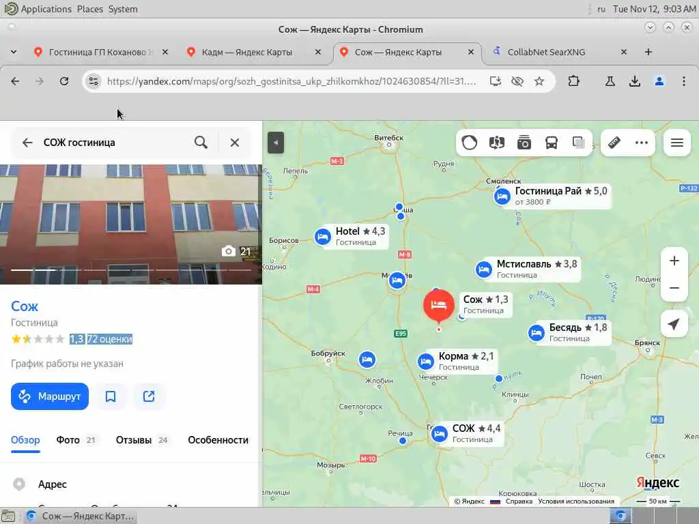Toggle the traffic layer icon

click(470, 143)
